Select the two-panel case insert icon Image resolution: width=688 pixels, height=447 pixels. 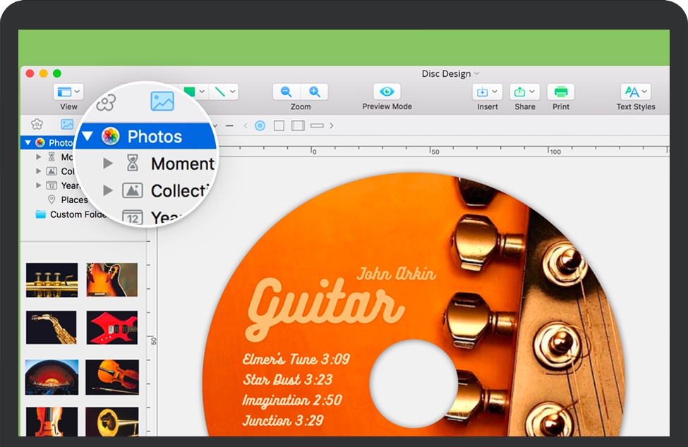[x=298, y=125]
